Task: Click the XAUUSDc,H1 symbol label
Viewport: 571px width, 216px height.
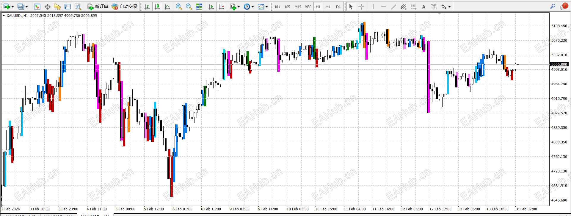Action: coord(17,16)
